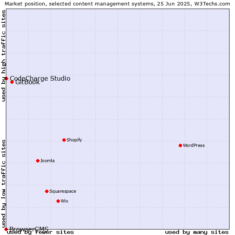
Task: Click the BrowserCMS red data point
Action: (6, 229)
